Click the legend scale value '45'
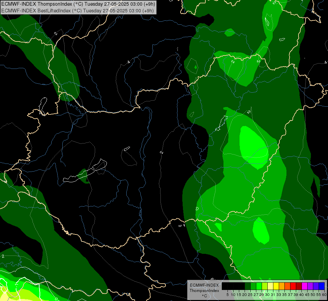The width and height of the screenshot is (328, 301). [307, 295]
